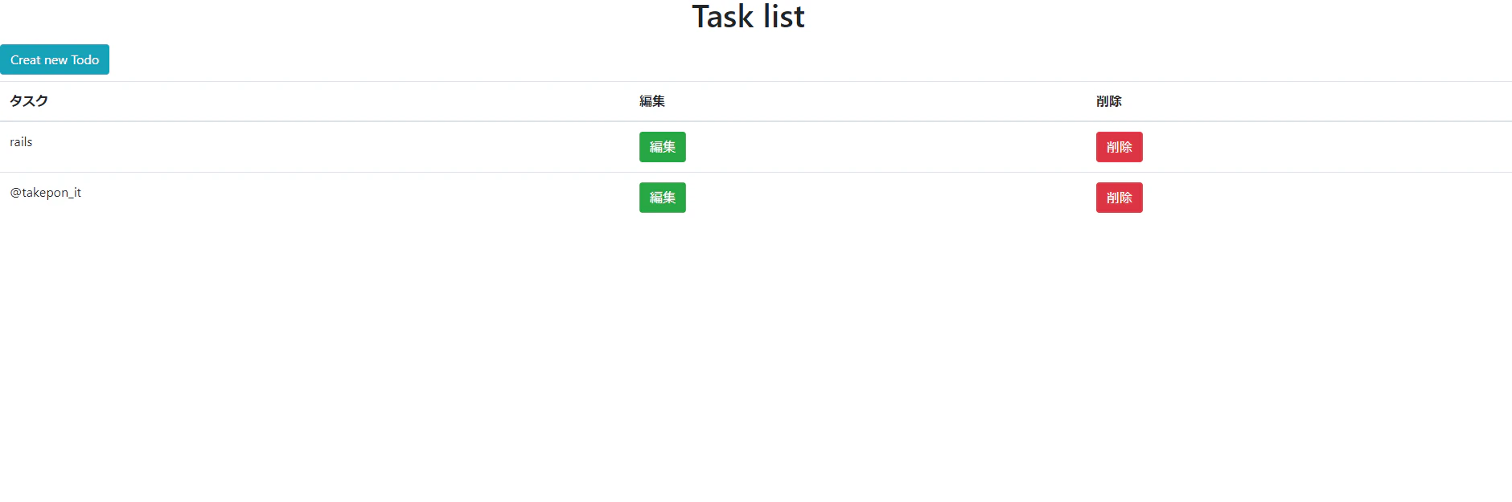Remove the last task in the list
Image resolution: width=1512 pixels, height=502 pixels.
(x=1120, y=198)
